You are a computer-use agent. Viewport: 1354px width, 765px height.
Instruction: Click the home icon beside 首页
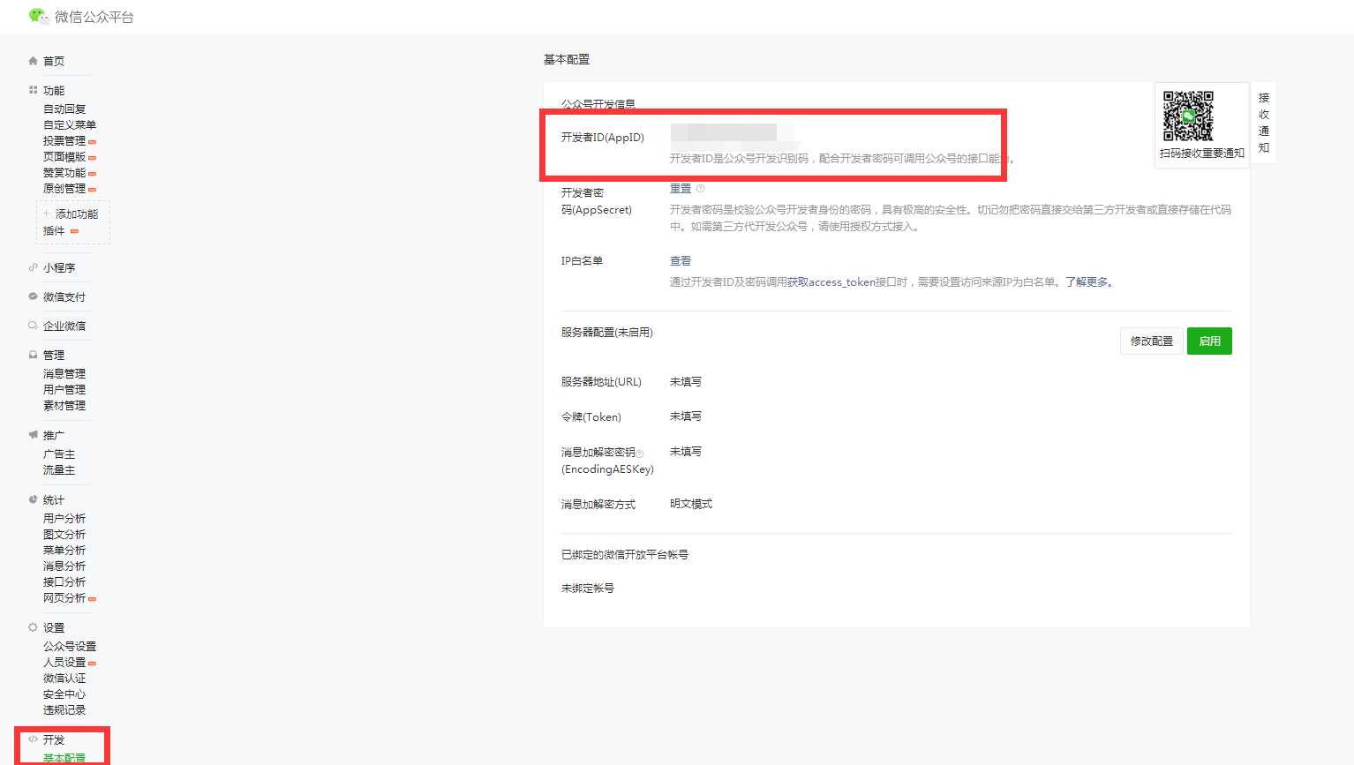pyautogui.click(x=34, y=61)
